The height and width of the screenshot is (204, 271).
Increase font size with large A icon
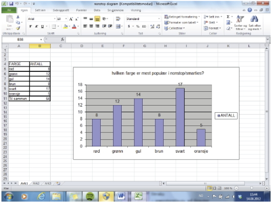click(x=71, y=19)
